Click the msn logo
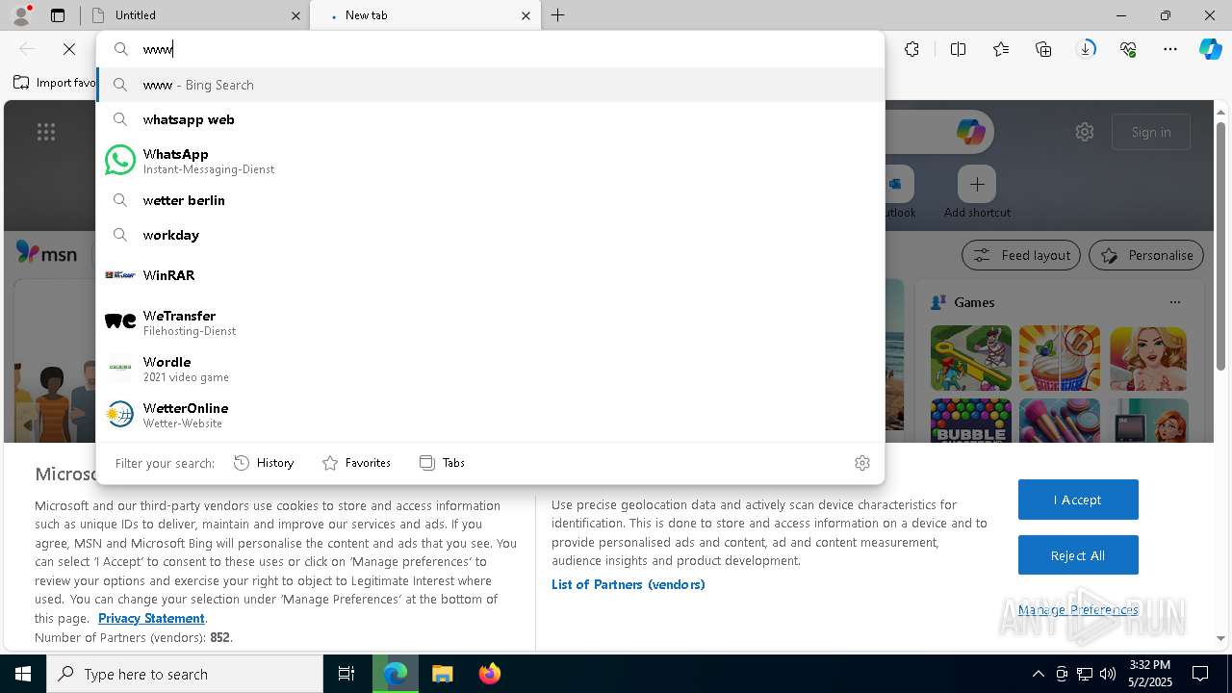Image resolution: width=1232 pixels, height=693 pixels. point(46,253)
